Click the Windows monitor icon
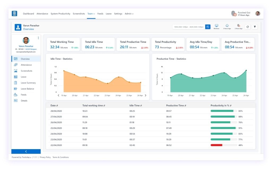 coord(216,26)
